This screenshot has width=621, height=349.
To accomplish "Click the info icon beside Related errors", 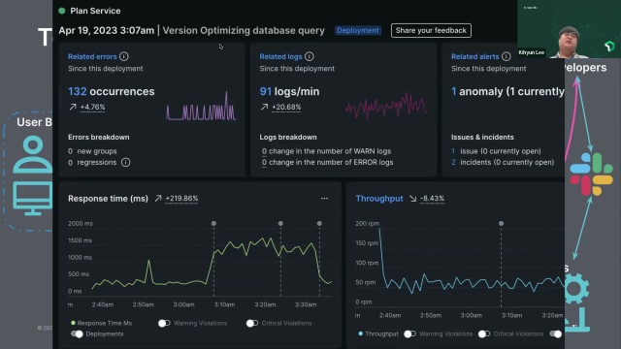I will coord(124,56).
